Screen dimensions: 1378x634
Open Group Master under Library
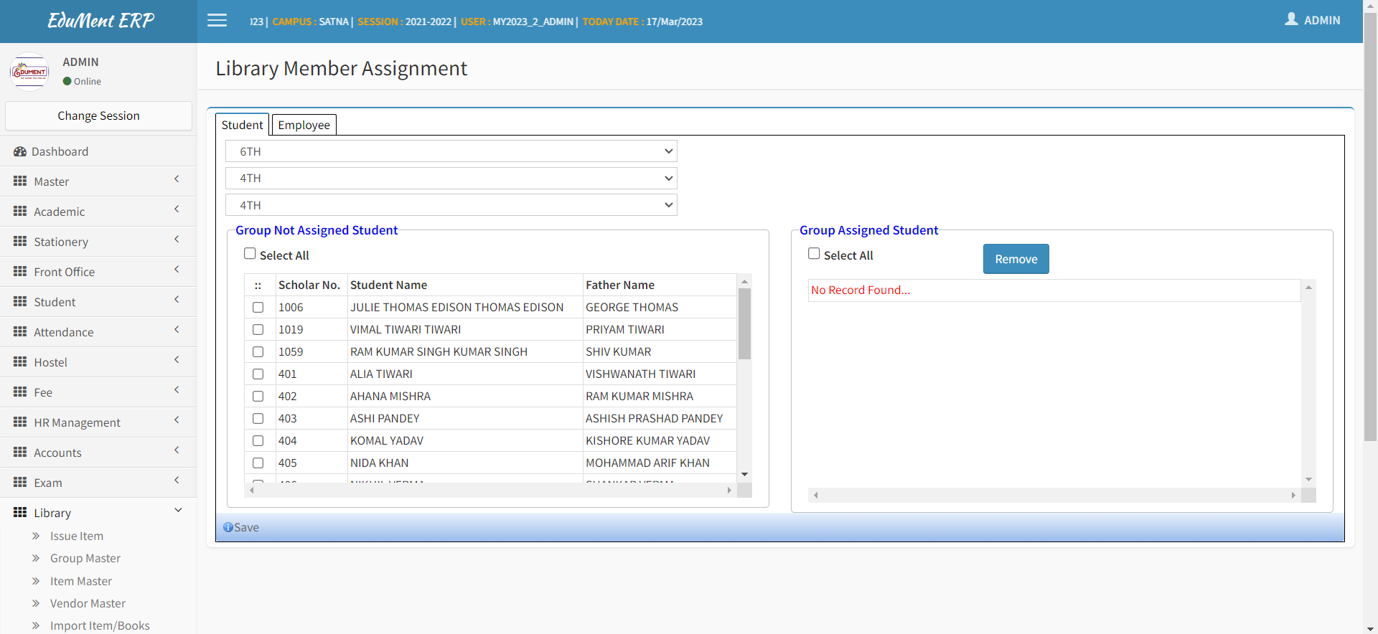pos(85,558)
